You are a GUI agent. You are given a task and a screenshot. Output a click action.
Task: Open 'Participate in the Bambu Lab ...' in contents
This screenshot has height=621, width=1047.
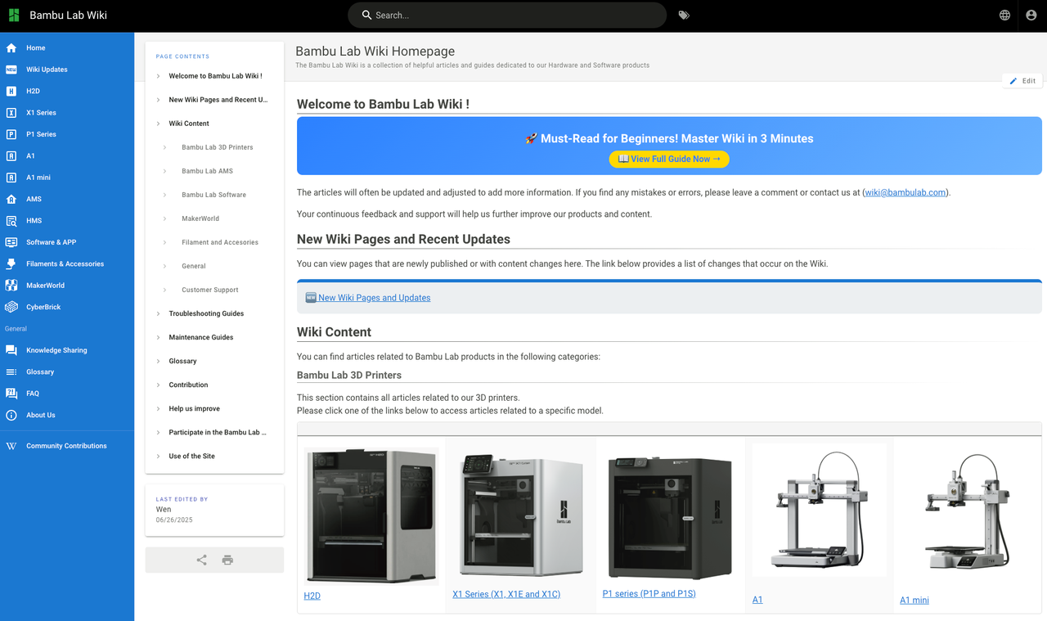(x=218, y=432)
